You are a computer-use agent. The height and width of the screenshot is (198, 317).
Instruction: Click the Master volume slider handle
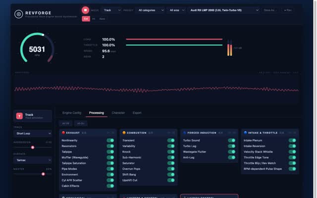[43, 174]
